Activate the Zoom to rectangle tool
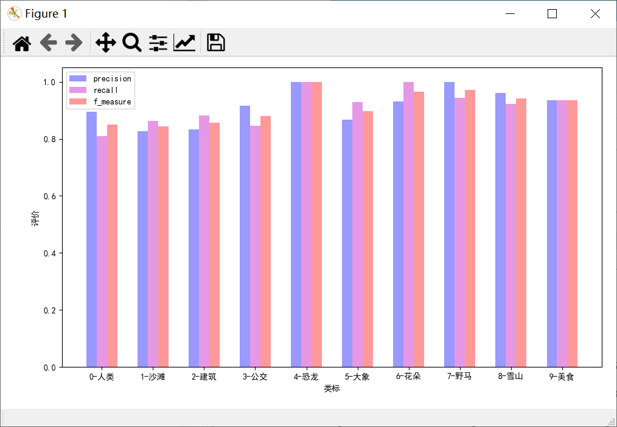Viewport: 617px width, 427px height. pos(132,43)
